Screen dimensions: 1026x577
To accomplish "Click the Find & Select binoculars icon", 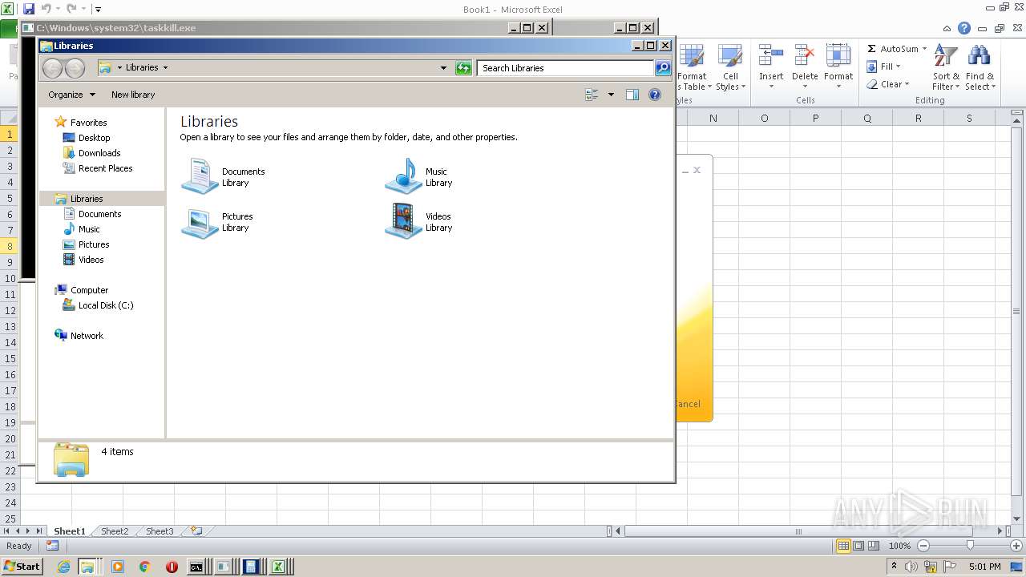I will (979, 56).
